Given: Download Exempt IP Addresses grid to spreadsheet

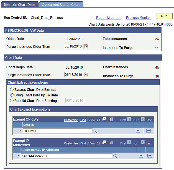Looking at the screenshot, I should pyautogui.click(x=111, y=142).
